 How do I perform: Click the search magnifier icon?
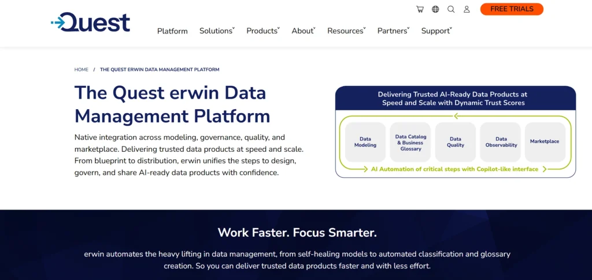tap(451, 9)
